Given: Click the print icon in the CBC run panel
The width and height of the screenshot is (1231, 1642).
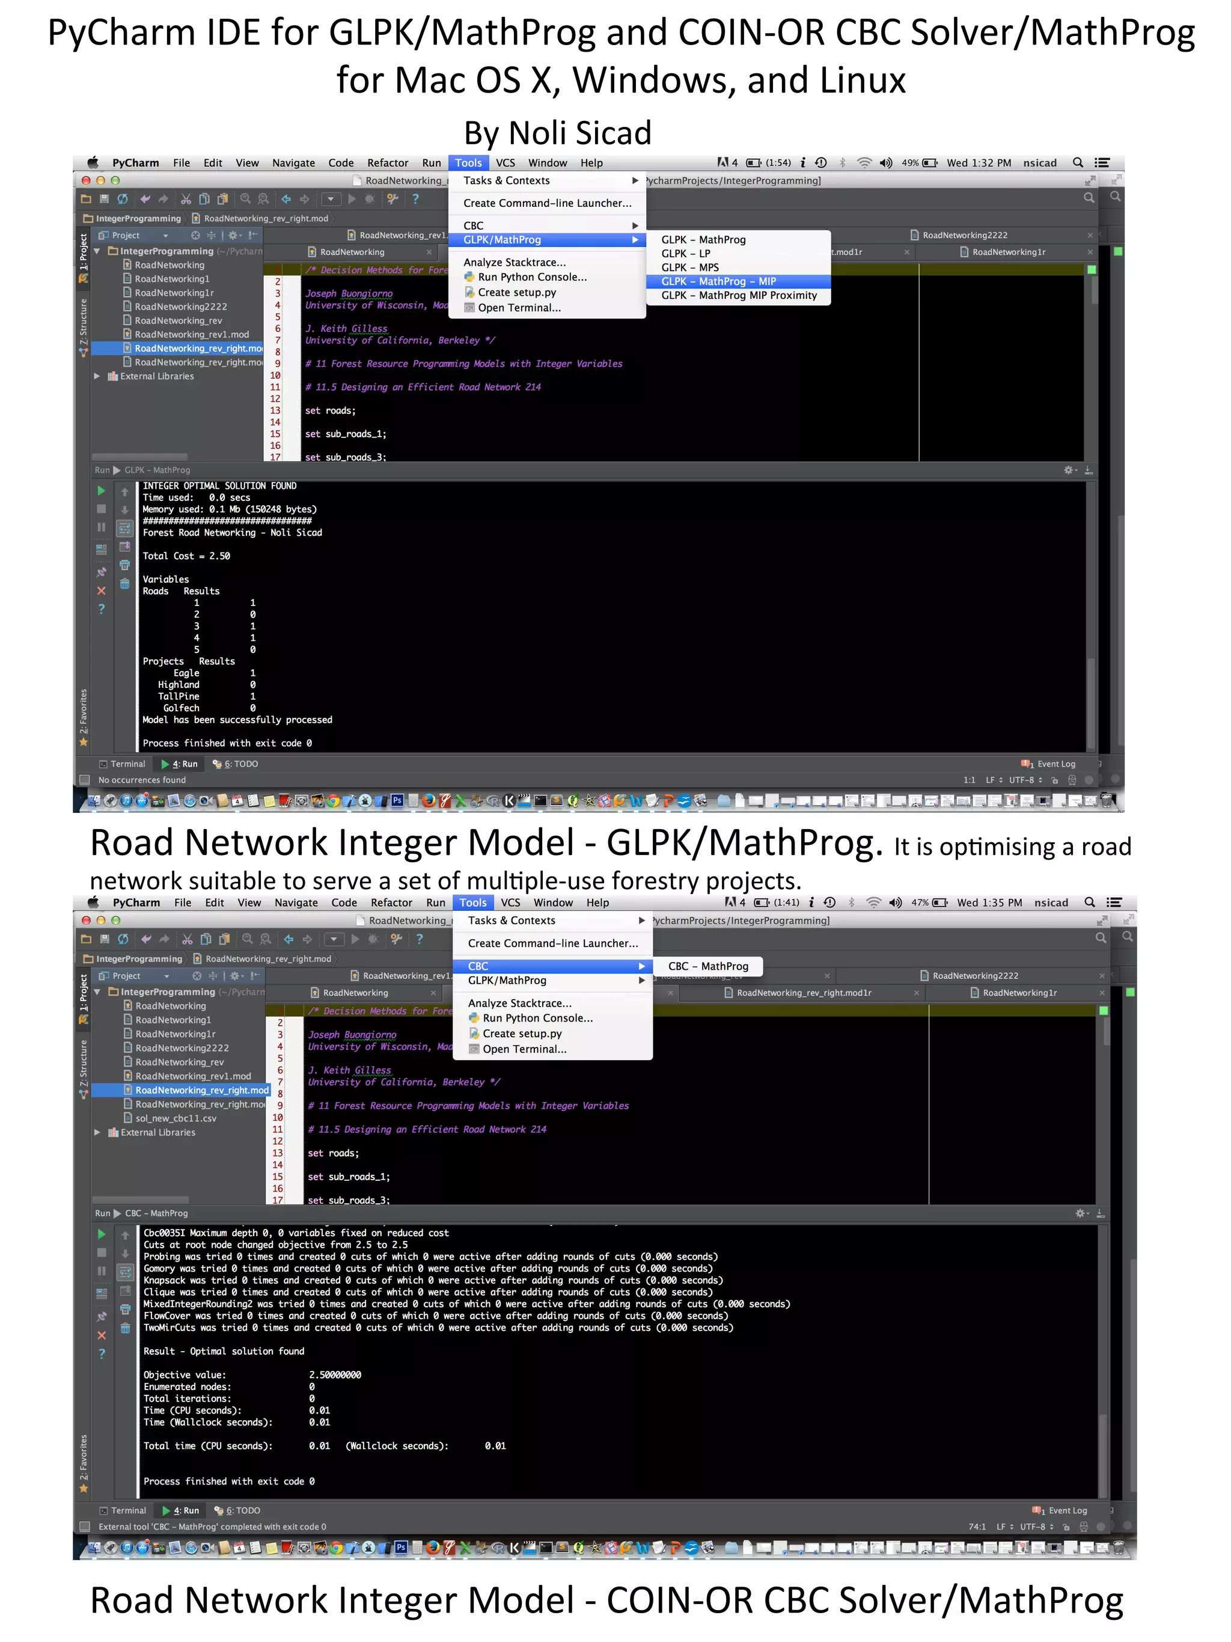Looking at the screenshot, I should tap(126, 1309).
